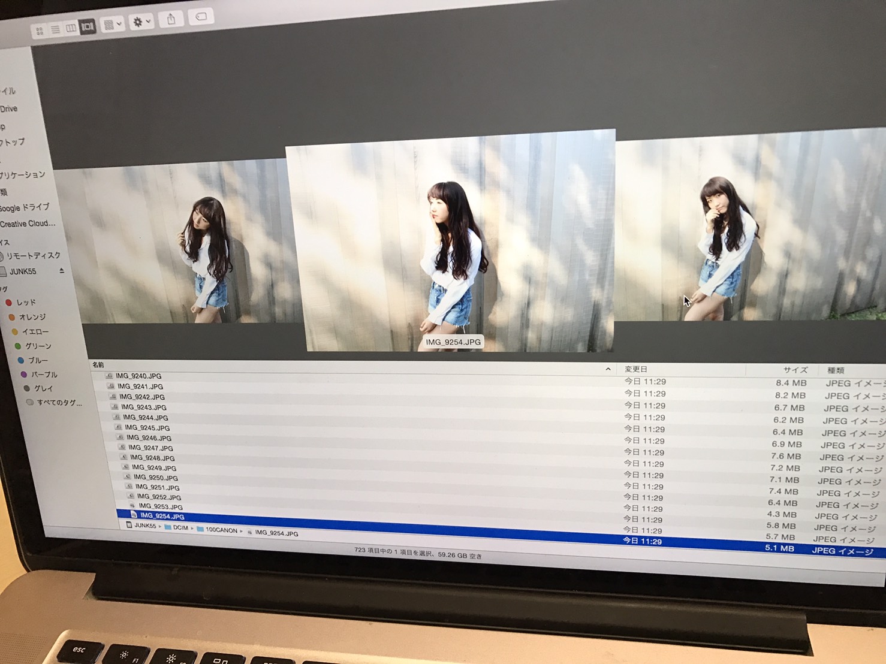The image size is (886, 664).
Task: Open the gear action menu
Action: pyautogui.click(x=141, y=22)
